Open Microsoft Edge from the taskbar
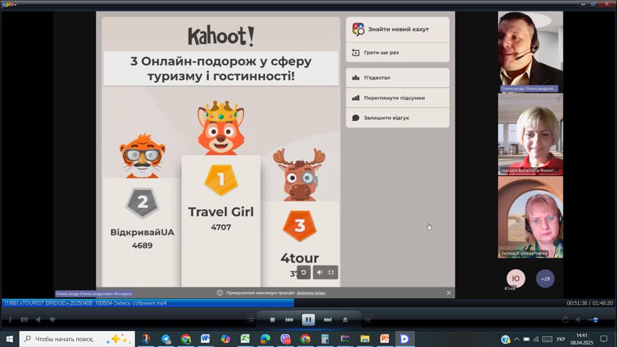The image size is (617, 347). pos(265,339)
